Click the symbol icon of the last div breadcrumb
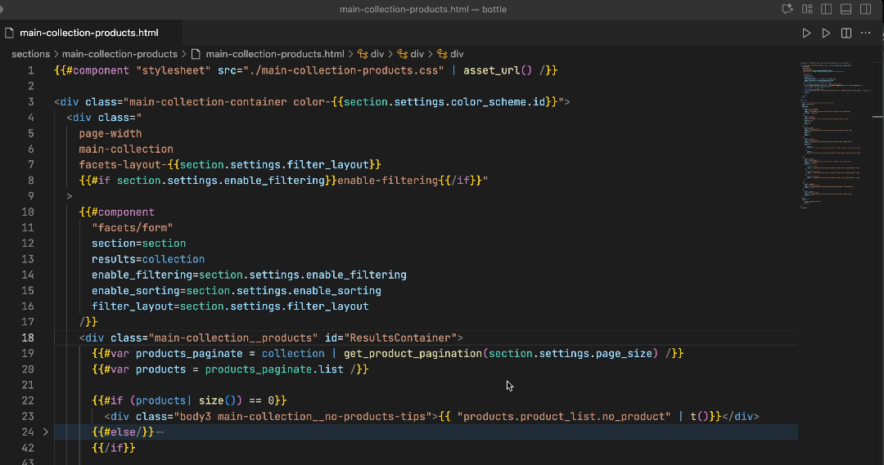This screenshot has height=465, width=884. tap(441, 54)
